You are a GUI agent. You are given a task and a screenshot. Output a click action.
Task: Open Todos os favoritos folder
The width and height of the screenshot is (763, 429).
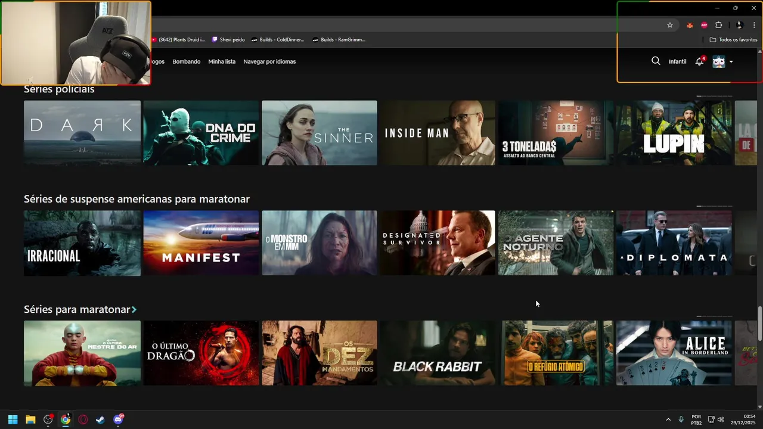[x=733, y=39]
